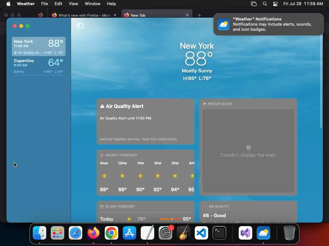329x246 pixels.
Task: Open a new tab in Firefox
Action: coord(199,15)
